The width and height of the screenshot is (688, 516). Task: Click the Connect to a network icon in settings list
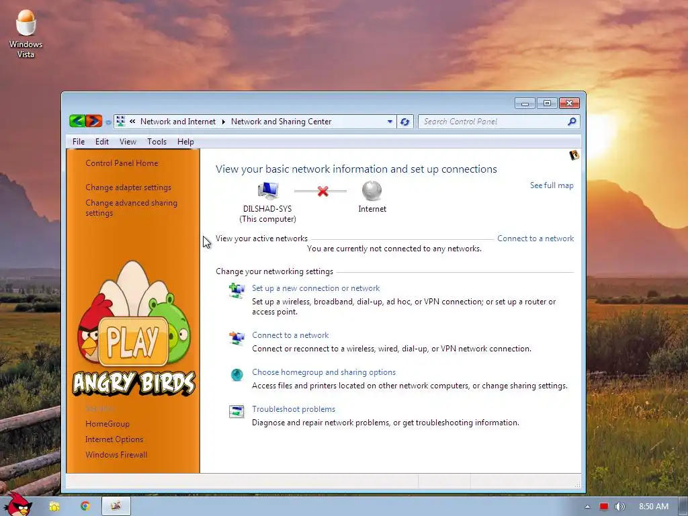[x=236, y=338]
